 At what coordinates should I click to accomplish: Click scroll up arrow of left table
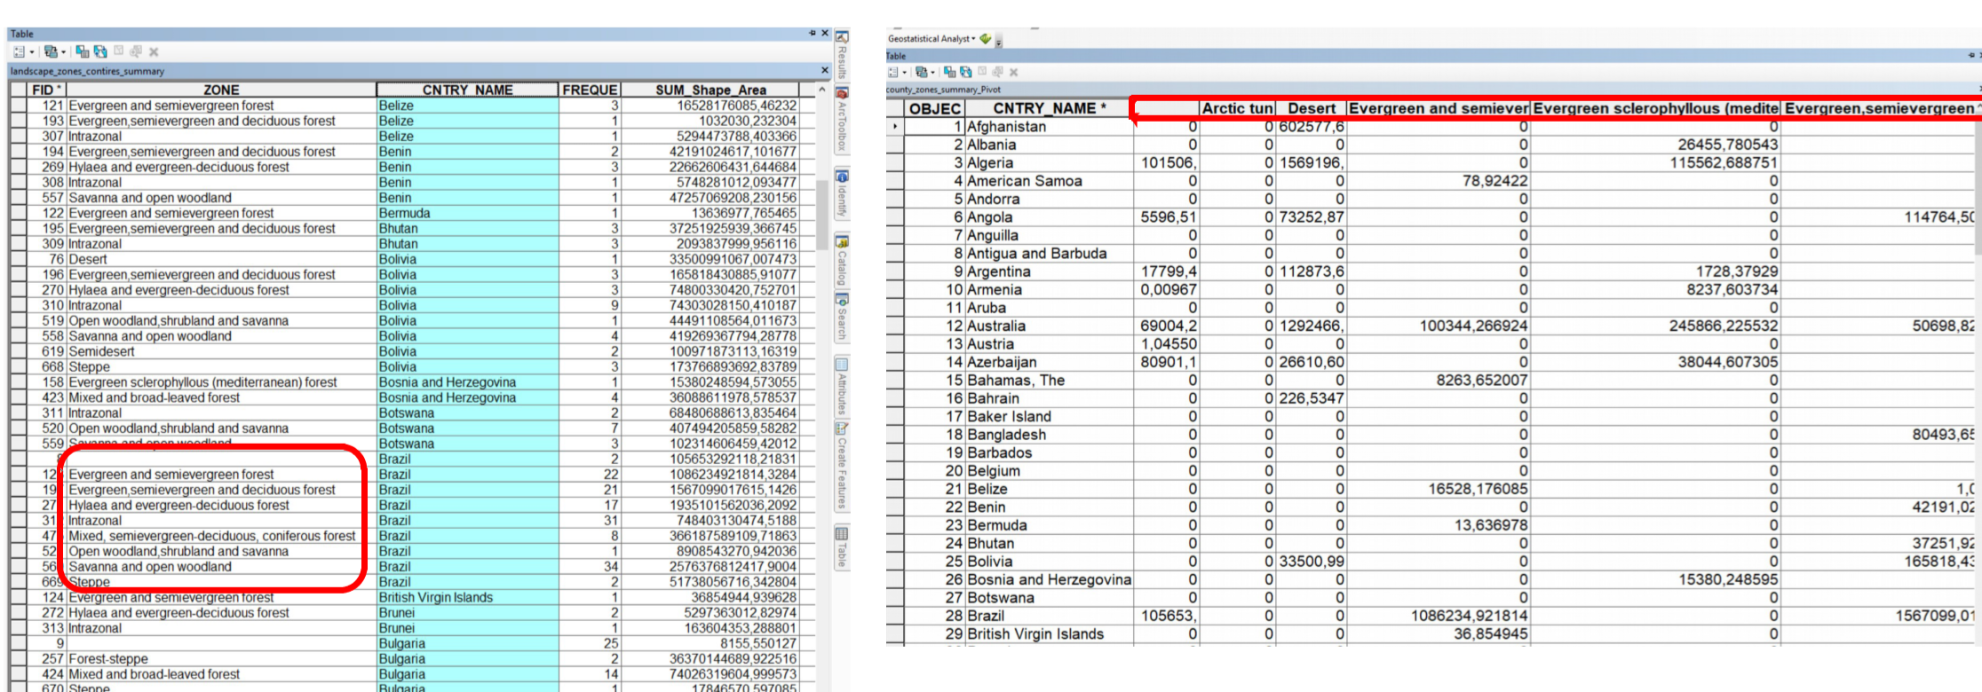coord(821,90)
